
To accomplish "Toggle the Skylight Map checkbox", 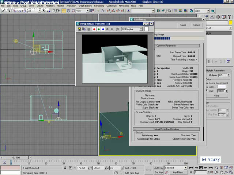I will point(207,91).
